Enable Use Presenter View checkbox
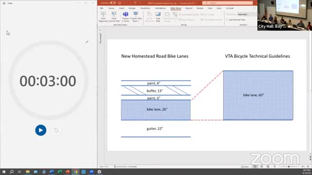The image size is (312, 175). click(228, 20)
